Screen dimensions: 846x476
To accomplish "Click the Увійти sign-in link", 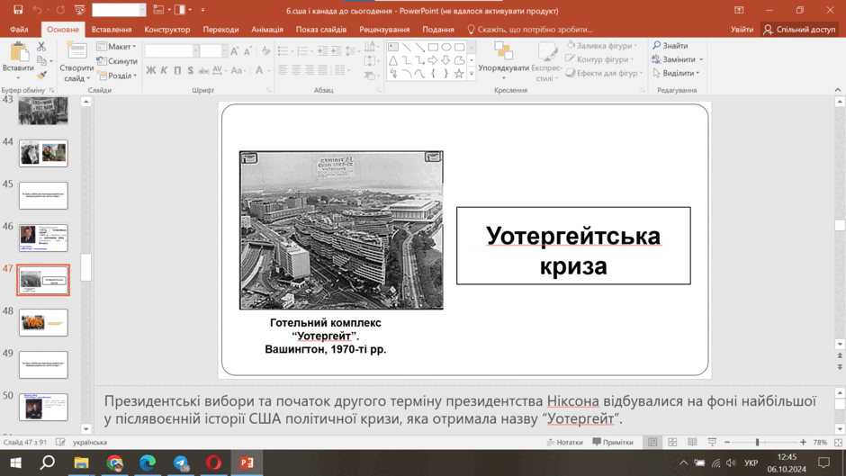I will (742, 29).
